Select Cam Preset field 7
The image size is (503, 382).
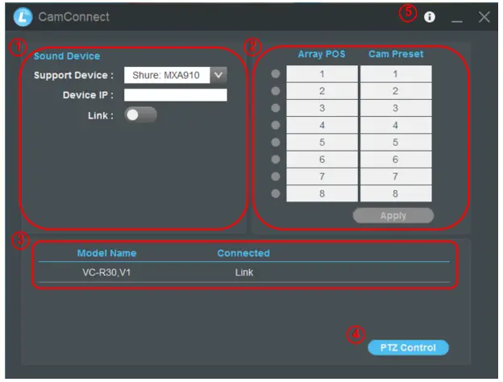click(x=396, y=176)
